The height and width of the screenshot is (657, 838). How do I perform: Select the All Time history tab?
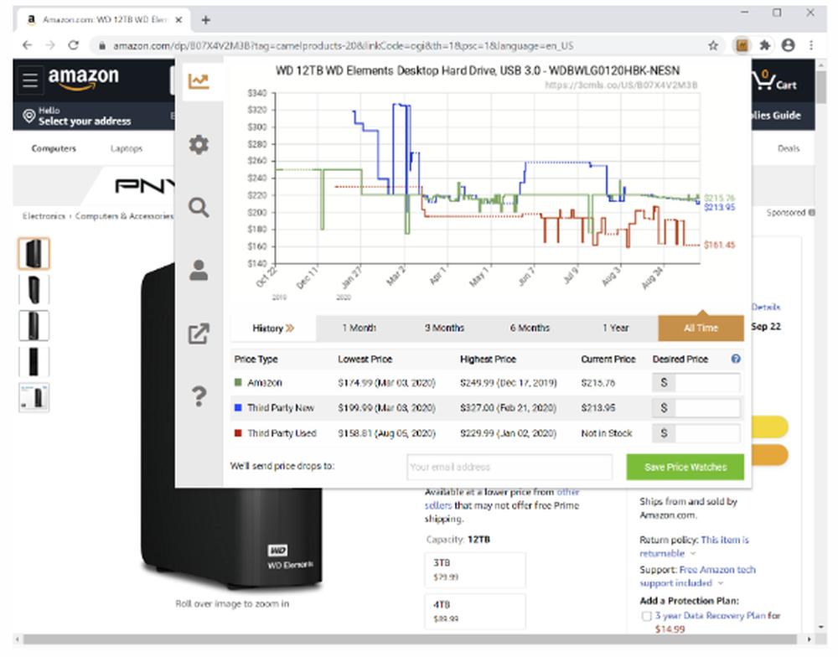(701, 328)
